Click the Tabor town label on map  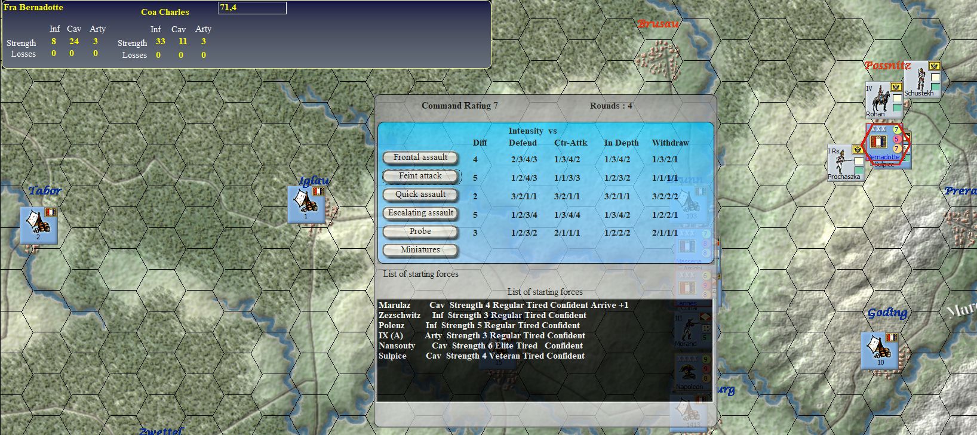point(45,191)
